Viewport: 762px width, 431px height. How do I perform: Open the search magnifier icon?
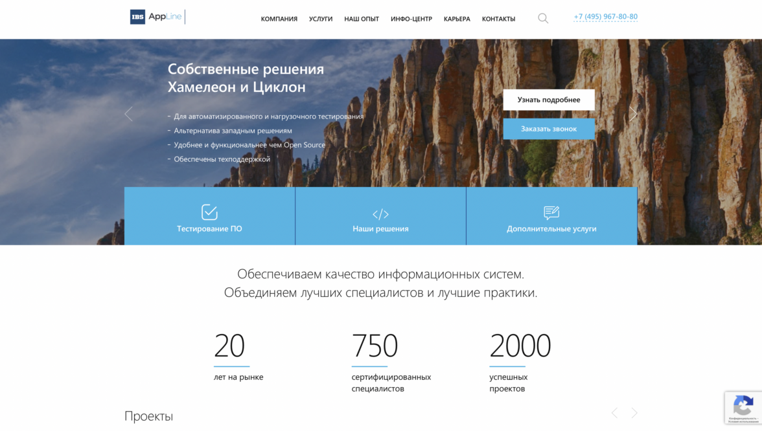pyautogui.click(x=543, y=19)
